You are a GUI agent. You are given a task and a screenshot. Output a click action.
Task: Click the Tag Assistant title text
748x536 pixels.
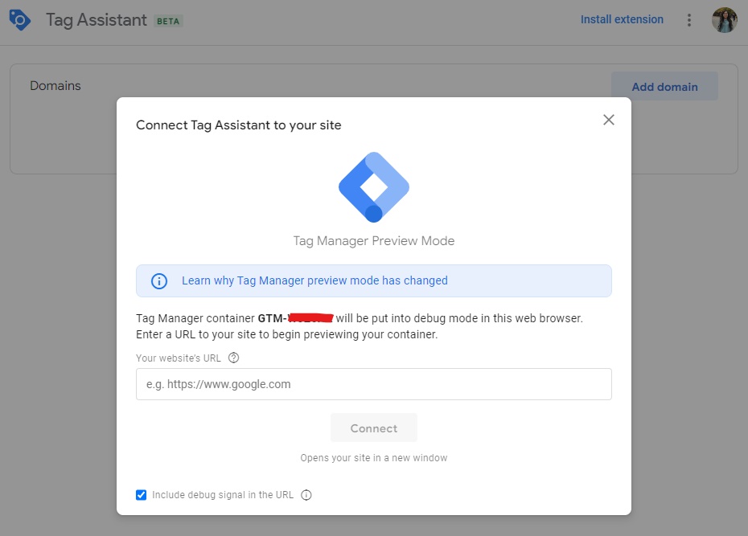point(97,20)
